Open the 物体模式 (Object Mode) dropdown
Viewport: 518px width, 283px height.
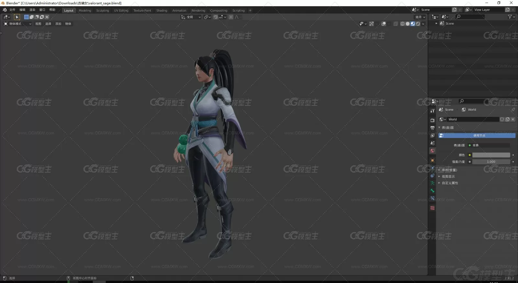(x=17, y=24)
